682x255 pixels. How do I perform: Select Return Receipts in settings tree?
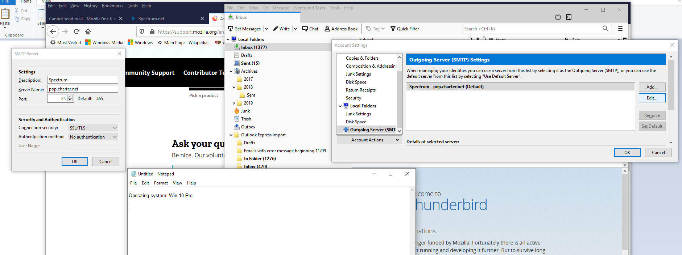tap(360, 90)
